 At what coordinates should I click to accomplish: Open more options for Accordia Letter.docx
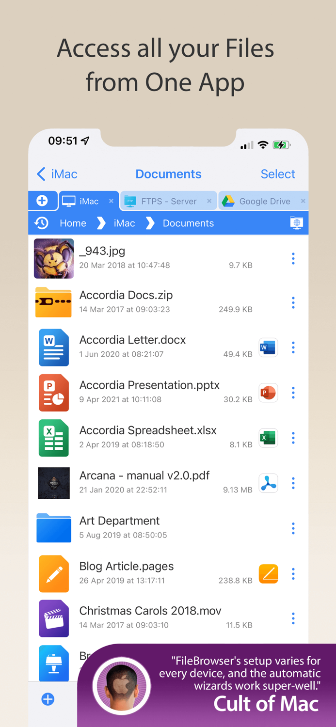click(x=293, y=348)
